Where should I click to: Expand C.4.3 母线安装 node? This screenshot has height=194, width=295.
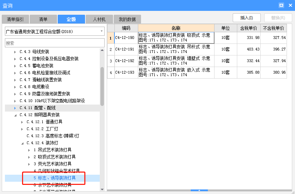(x=15, y=52)
